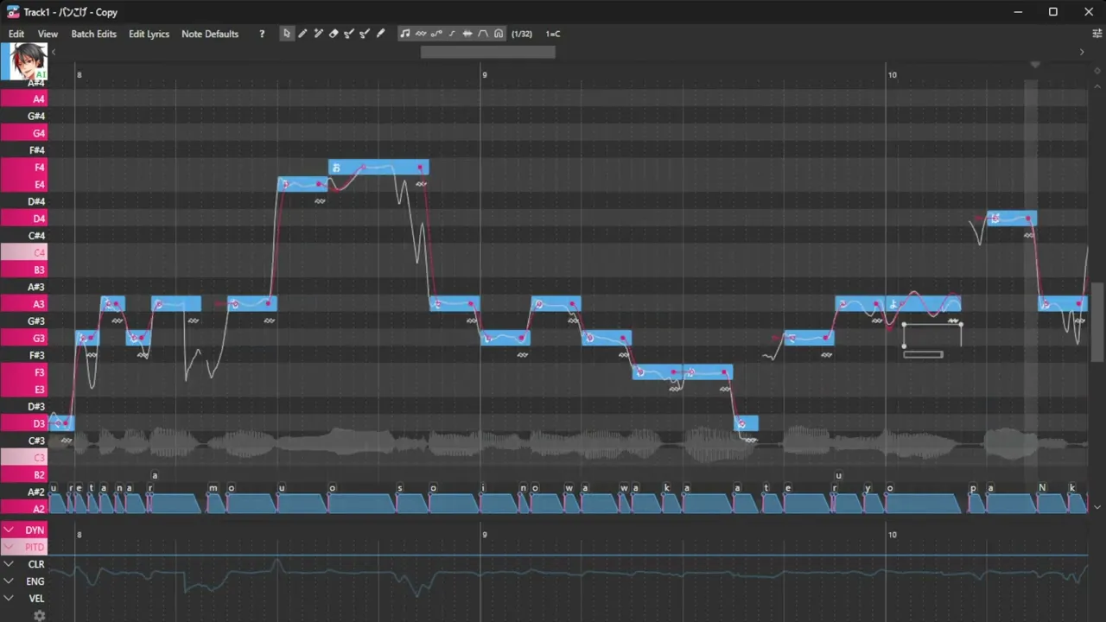Select the note on the E4 row

point(303,184)
